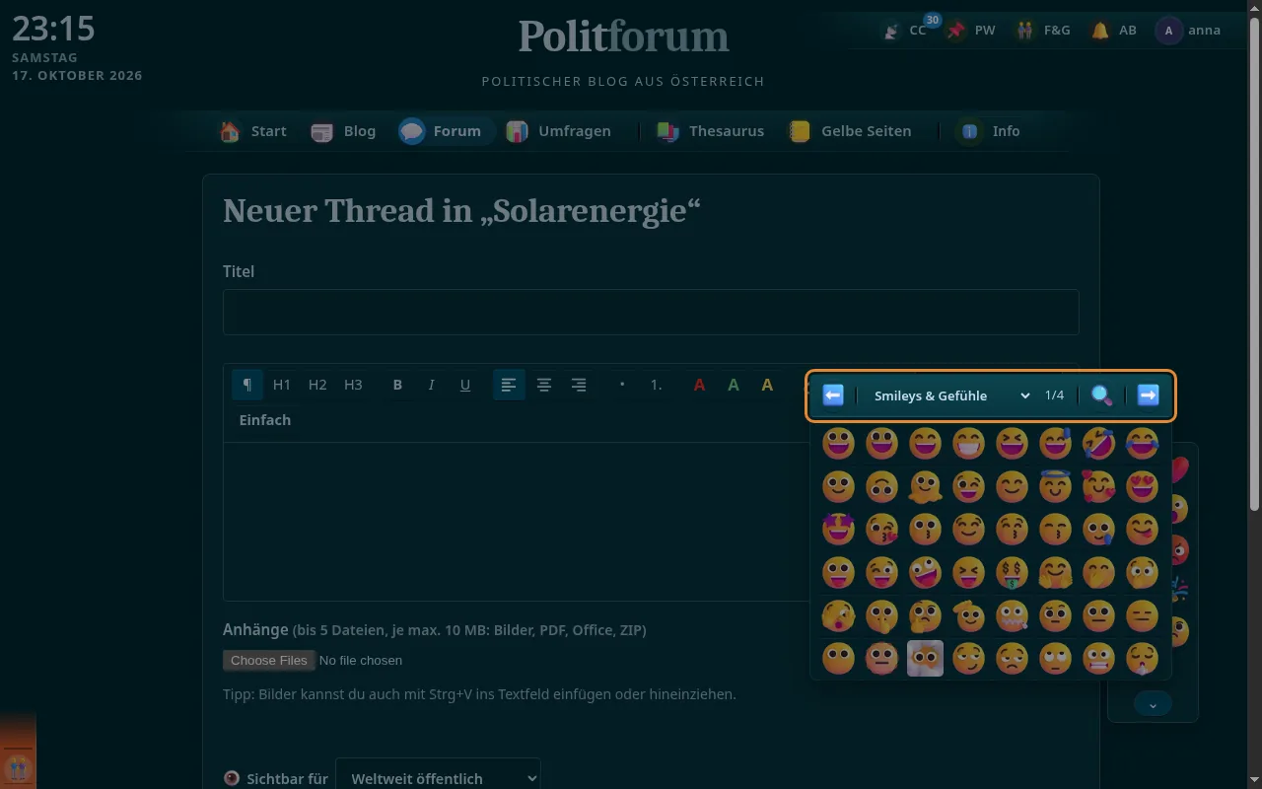Go to next emoji category with right arrow
The height and width of the screenshot is (789, 1262).
[x=1148, y=395]
